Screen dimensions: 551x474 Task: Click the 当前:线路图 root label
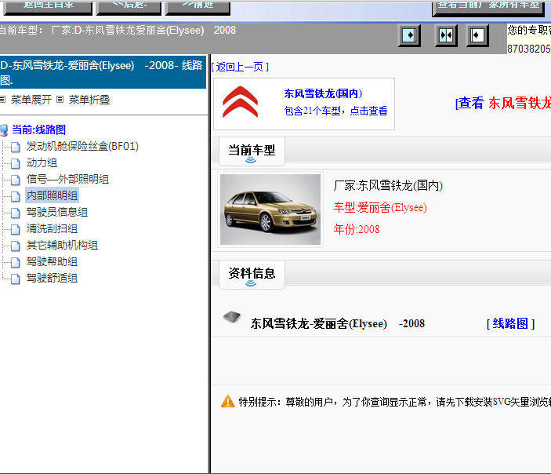tap(39, 129)
